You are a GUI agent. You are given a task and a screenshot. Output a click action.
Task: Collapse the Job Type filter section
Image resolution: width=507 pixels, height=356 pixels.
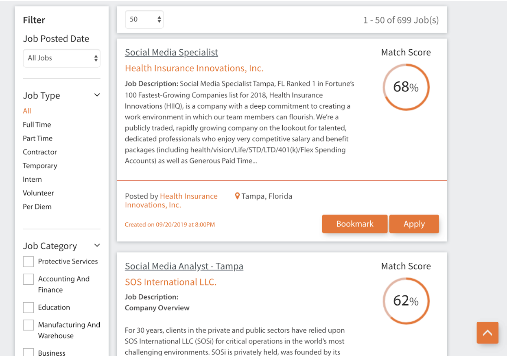(97, 94)
